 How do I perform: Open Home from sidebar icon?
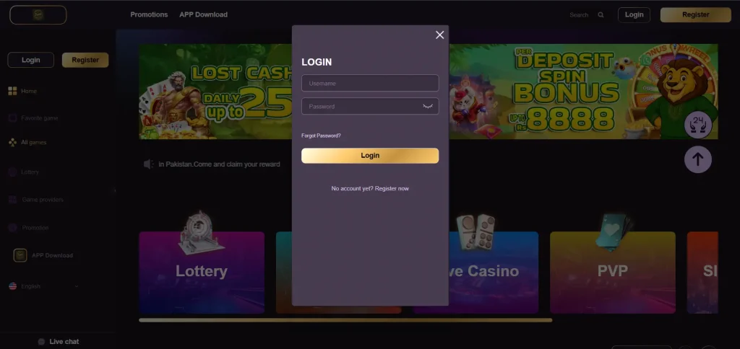point(13,91)
